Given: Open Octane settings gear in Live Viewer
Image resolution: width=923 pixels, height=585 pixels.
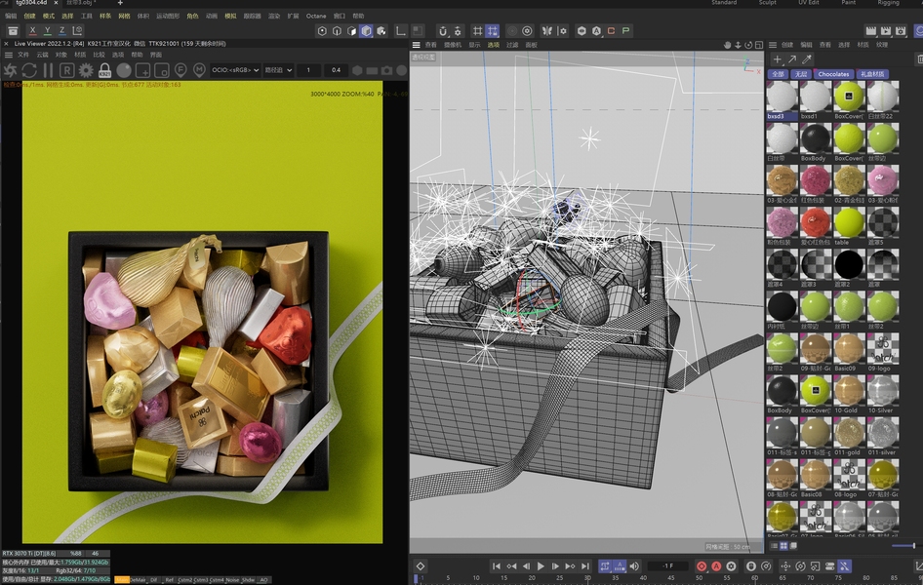Looking at the screenshot, I should 86,70.
